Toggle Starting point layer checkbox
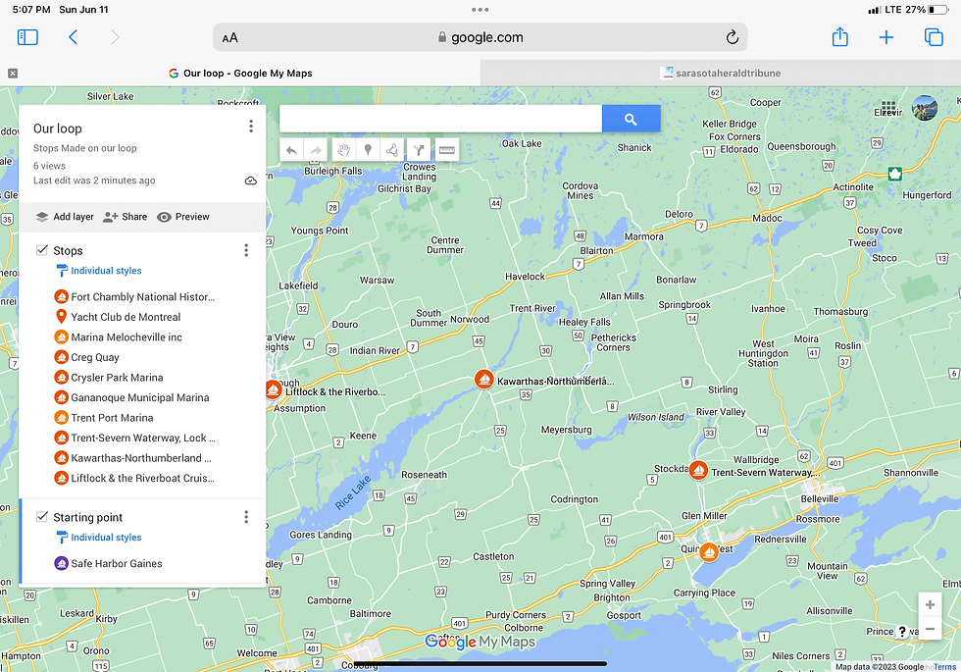 [41, 516]
